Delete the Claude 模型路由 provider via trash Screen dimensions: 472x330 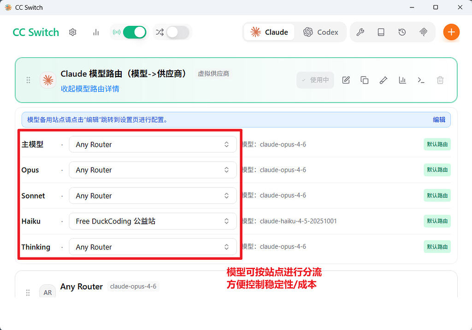pos(440,80)
